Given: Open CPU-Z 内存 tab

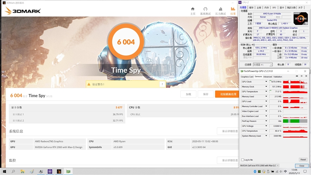Looking at the screenshot, I should tap(267, 7).
